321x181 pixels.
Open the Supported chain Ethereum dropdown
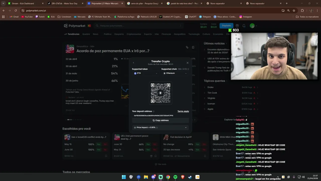tap(175, 73)
